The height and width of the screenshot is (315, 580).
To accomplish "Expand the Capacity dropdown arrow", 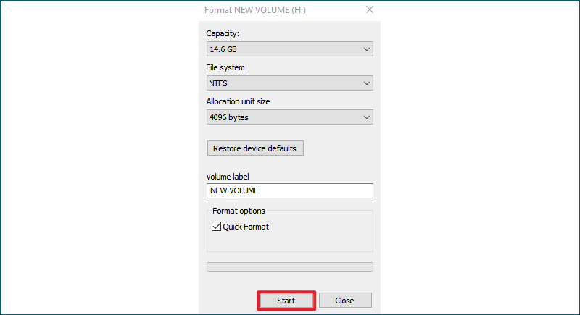I will [367, 49].
